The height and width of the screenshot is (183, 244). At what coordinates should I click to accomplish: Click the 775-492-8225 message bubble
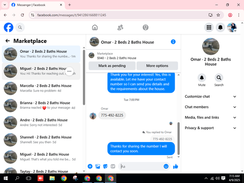point(112,115)
